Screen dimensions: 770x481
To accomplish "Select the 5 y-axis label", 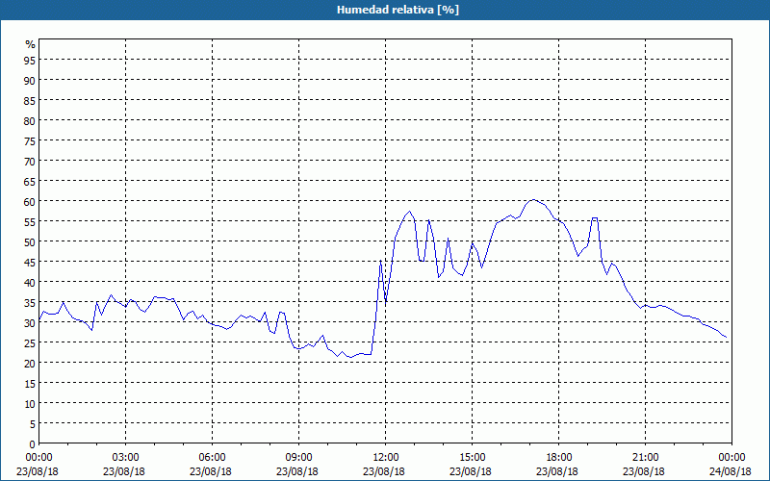I will click(x=33, y=423).
